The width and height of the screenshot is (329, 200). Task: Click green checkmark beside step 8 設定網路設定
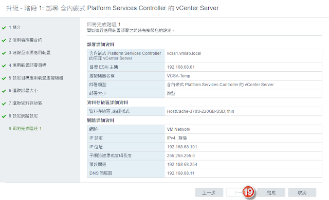[x=4, y=116]
